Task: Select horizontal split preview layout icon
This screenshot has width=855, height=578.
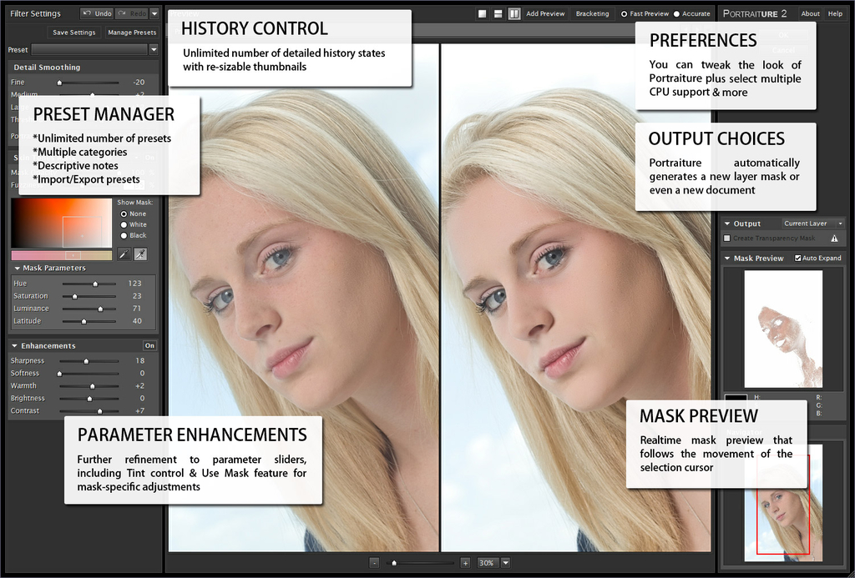Action: (x=498, y=13)
